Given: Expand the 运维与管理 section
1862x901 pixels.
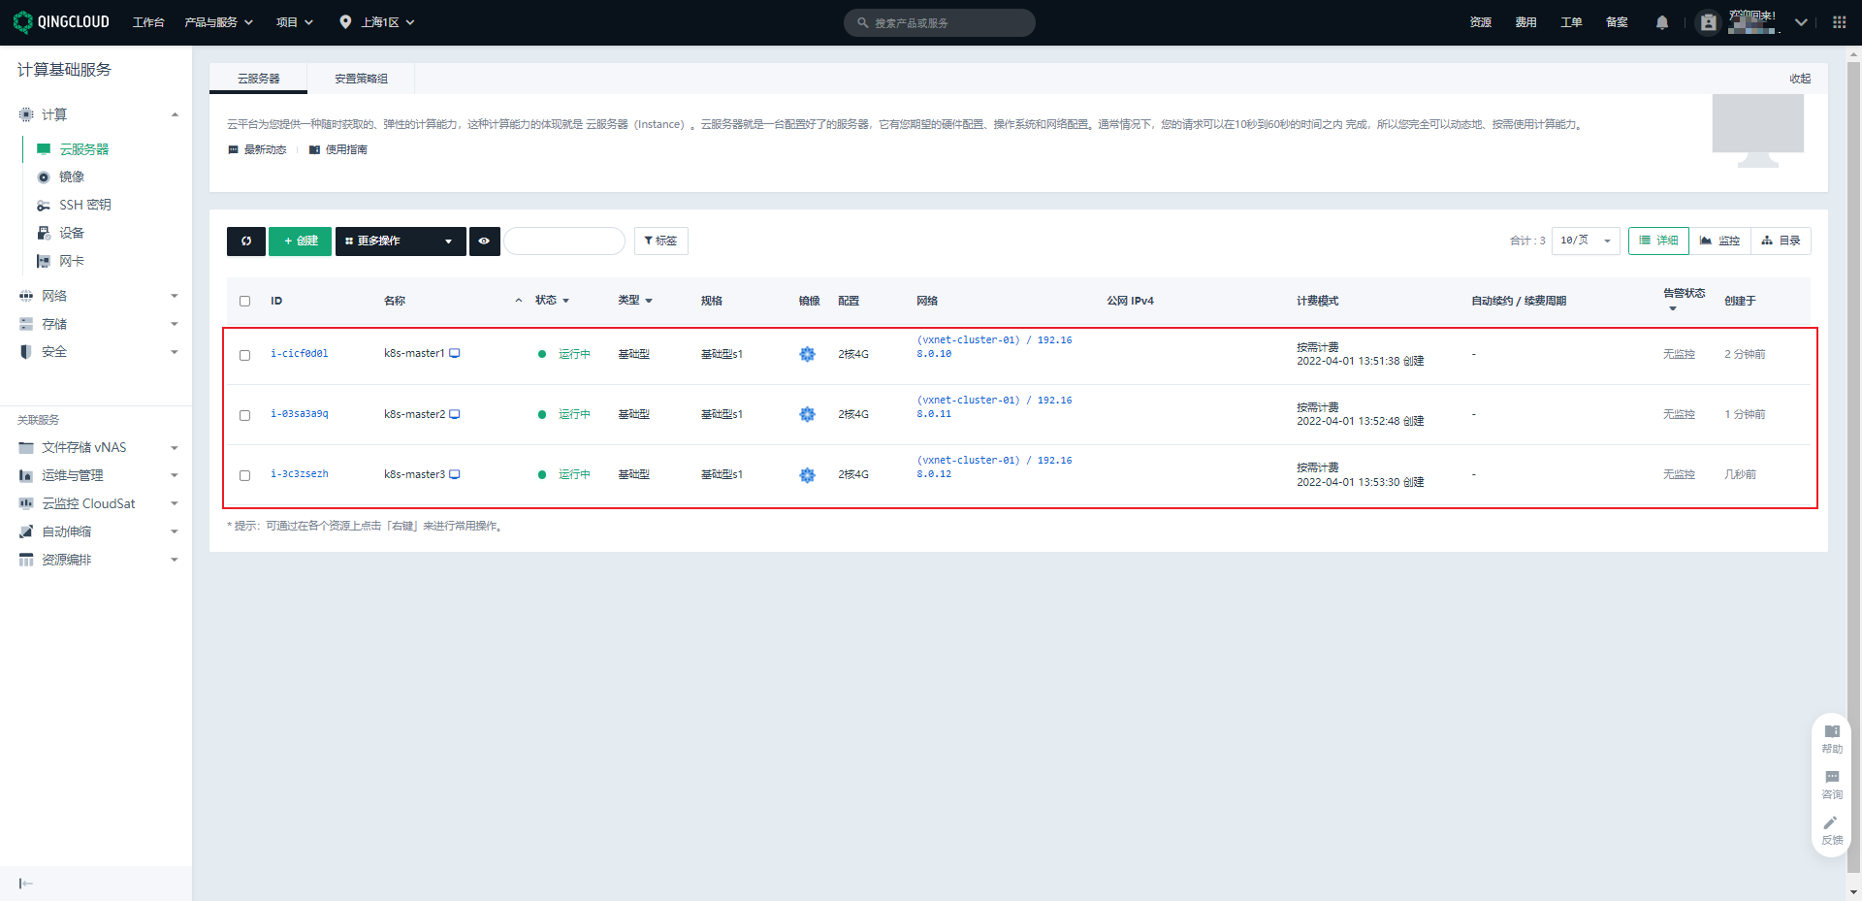Looking at the screenshot, I should click(175, 476).
